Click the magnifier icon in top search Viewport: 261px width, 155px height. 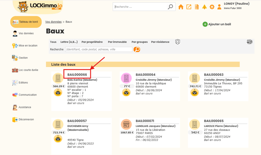click(x=170, y=7)
